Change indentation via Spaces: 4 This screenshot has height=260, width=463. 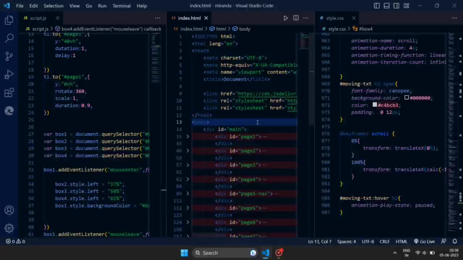point(347,242)
